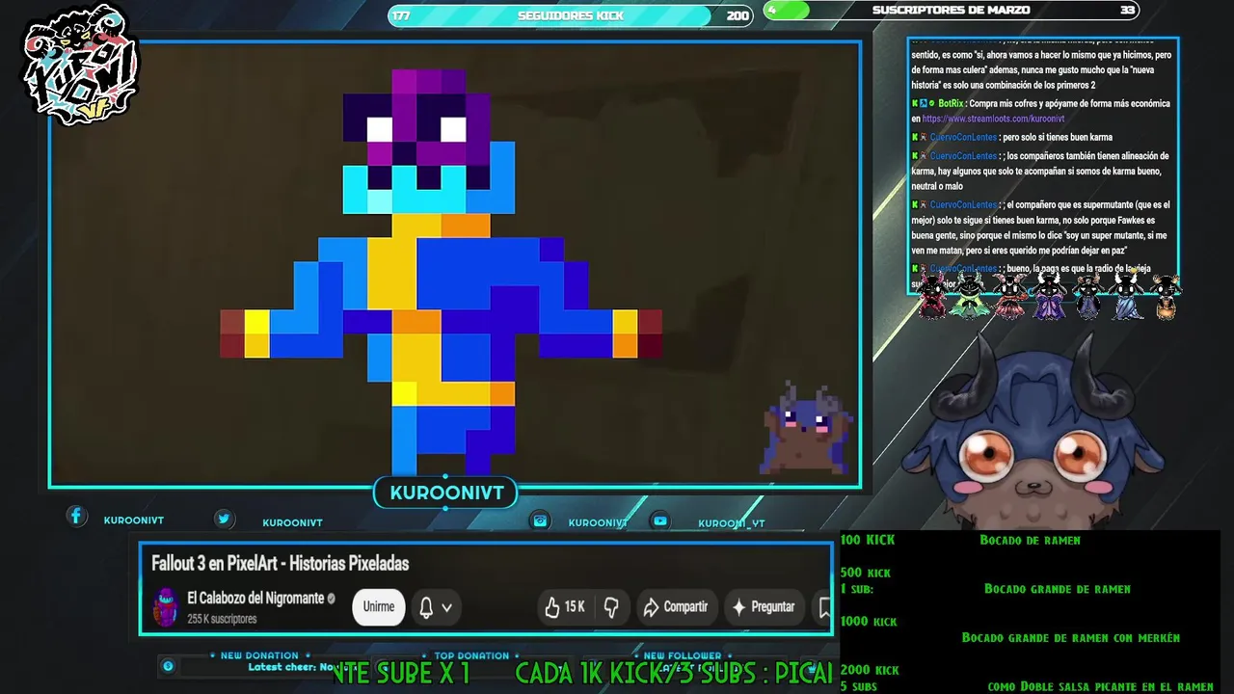Open El Calabozo del Nigromante channel avatar

tap(166, 607)
